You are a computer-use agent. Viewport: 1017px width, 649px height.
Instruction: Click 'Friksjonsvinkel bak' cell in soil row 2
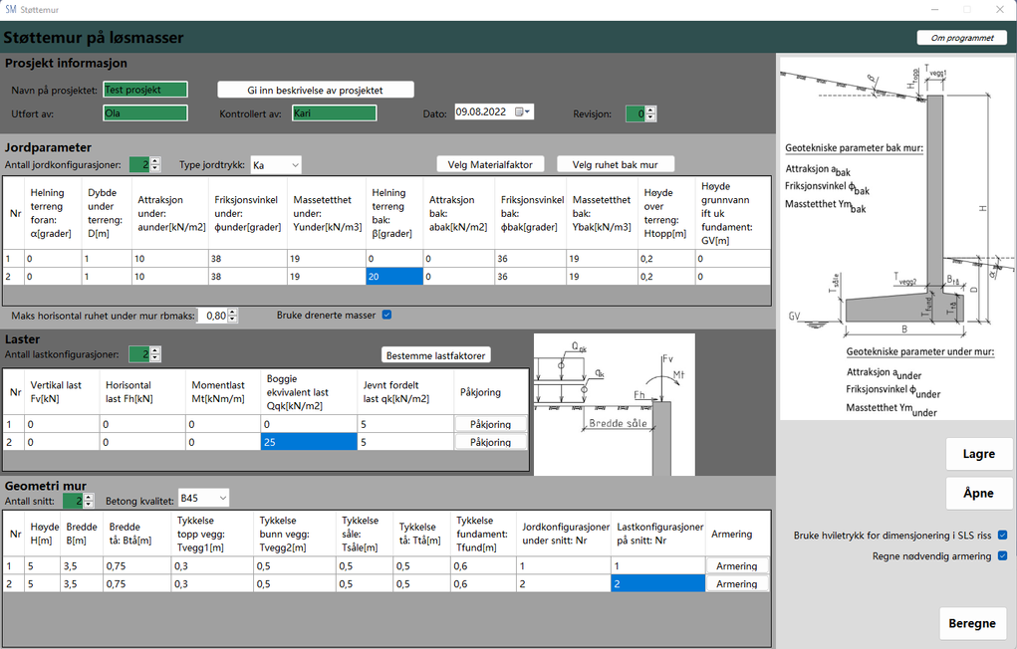pos(531,276)
